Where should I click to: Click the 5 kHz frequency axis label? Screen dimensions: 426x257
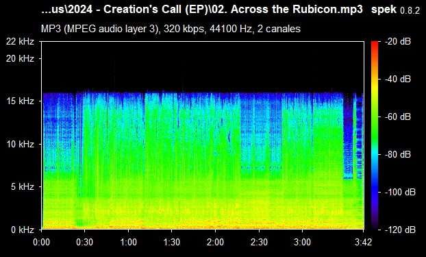click(x=23, y=187)
